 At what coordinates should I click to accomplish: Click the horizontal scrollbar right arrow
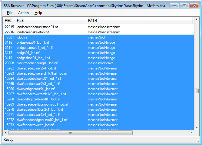(191, 133)
